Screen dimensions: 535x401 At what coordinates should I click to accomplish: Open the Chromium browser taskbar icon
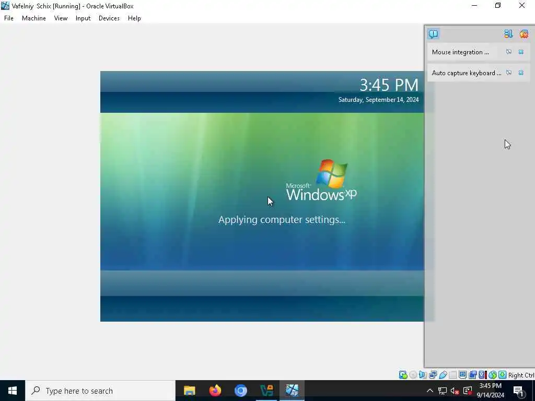click(x=240, y=391)
